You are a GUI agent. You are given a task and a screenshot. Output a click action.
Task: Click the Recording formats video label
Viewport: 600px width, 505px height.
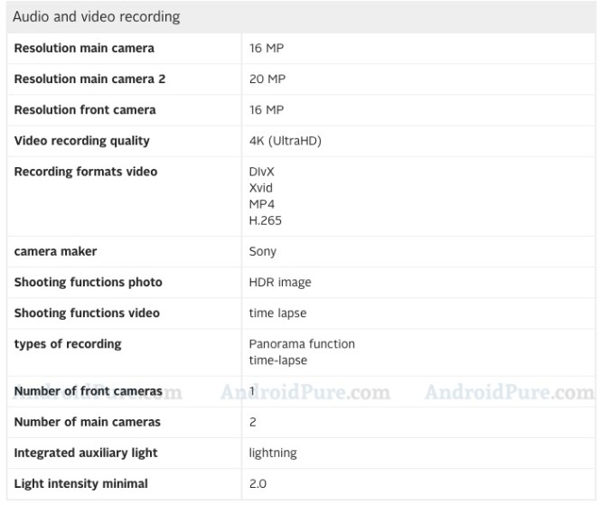tap(86, 172)
